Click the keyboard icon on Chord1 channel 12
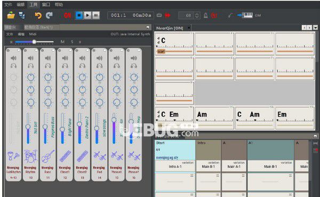Viewport: 320px width, 197px height. (65, 156)
